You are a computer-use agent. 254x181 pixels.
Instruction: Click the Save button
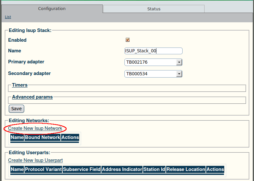[16, 109]
